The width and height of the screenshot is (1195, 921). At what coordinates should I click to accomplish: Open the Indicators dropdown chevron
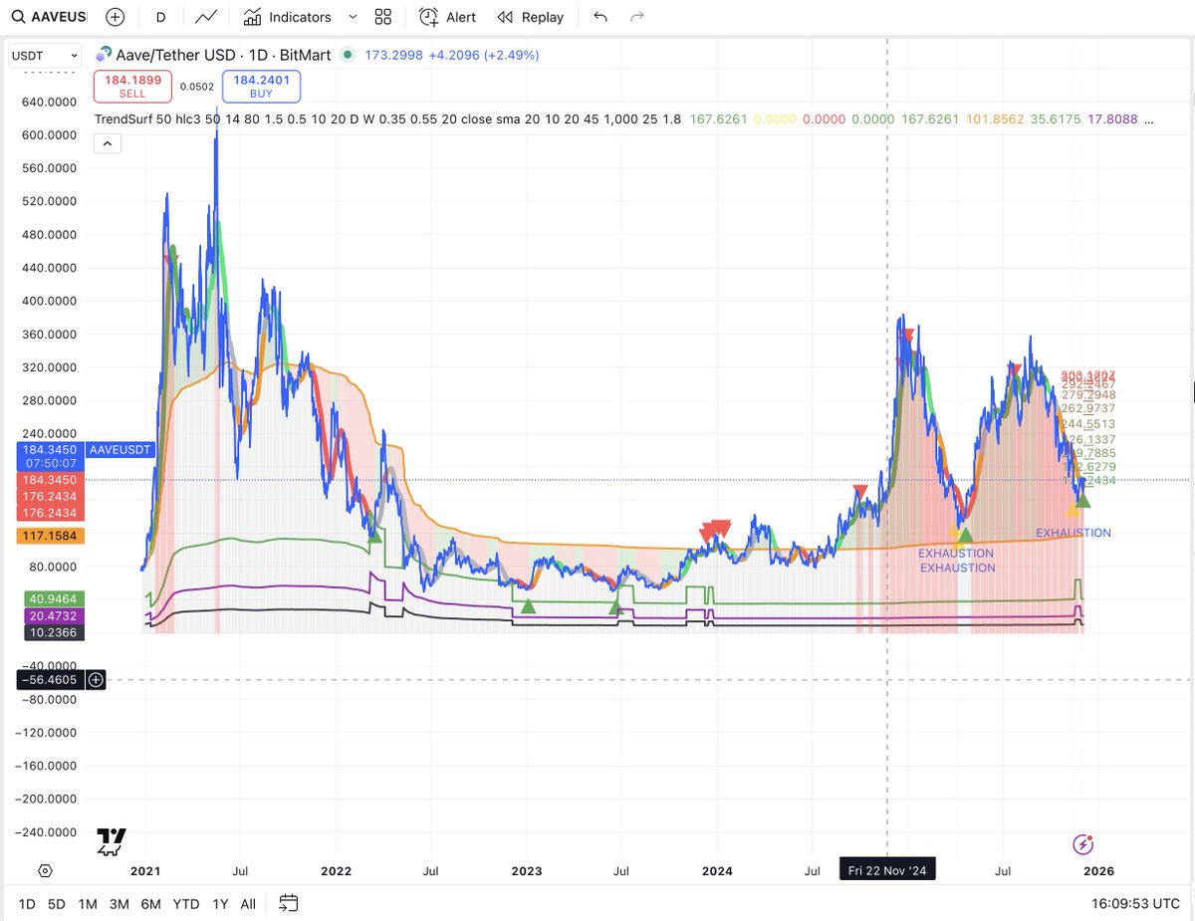coord(353,16)
